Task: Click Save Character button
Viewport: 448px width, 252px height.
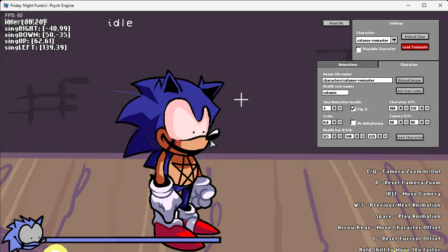Action: click(x=410, y=137)
